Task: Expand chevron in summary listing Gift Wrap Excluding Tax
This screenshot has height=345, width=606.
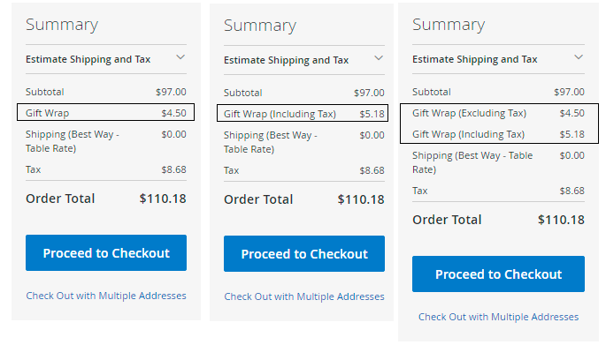Action: click(x=579, y=58)
